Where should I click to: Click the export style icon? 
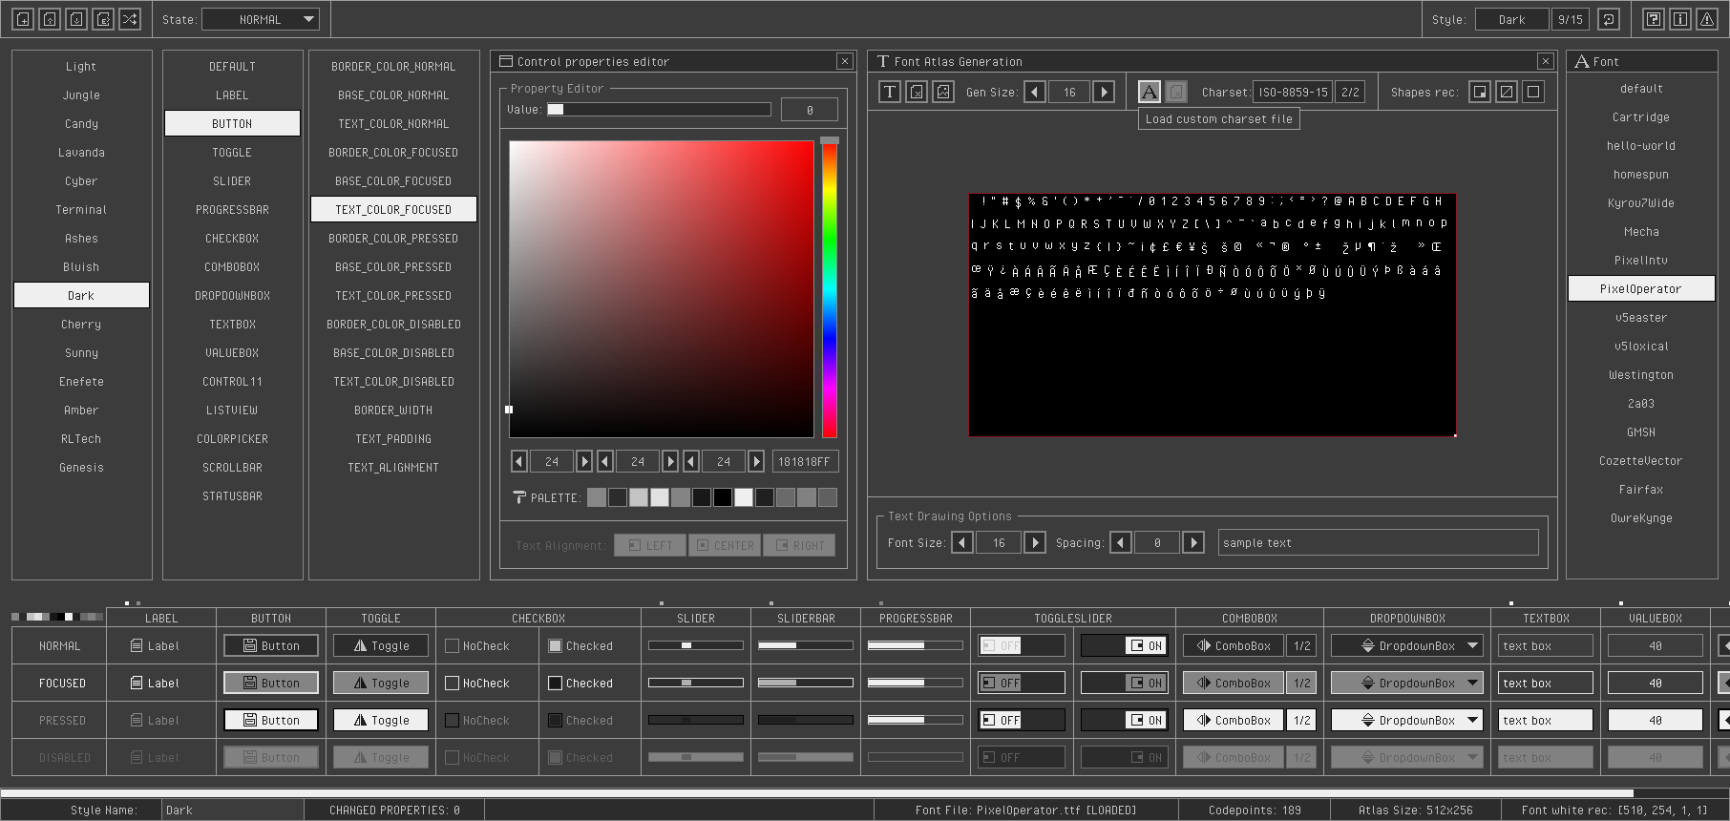[103, 19]
